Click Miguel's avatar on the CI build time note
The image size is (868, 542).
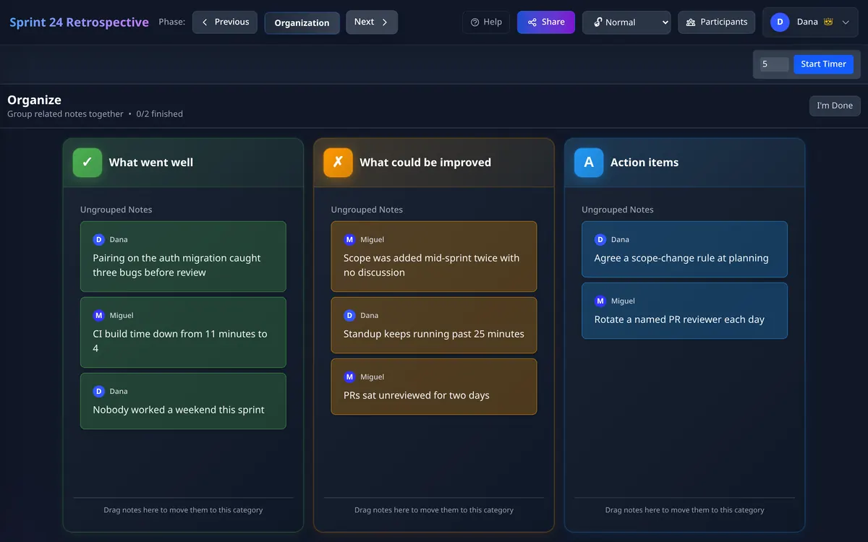[99, 315]
